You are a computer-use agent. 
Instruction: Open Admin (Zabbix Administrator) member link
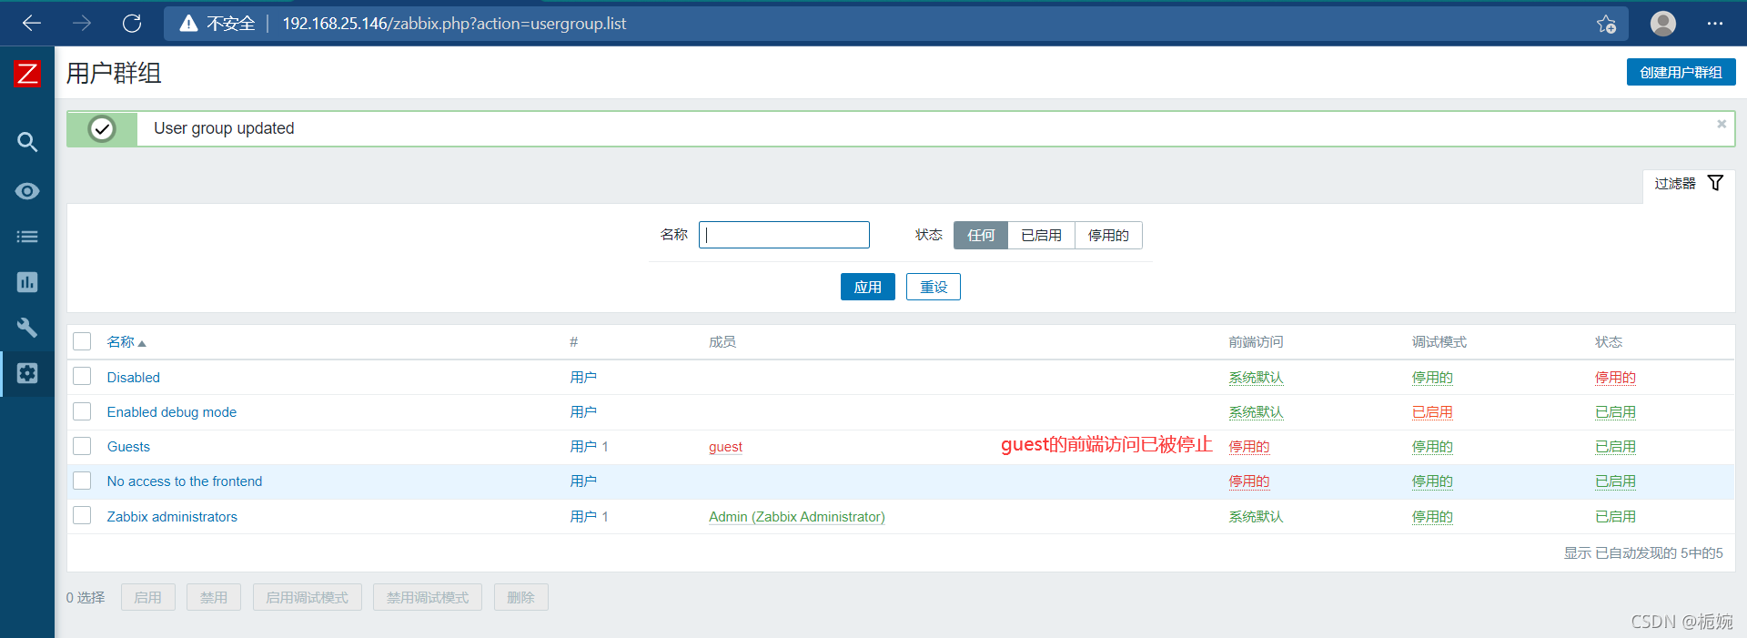pyautogui.click(x=796, y=517)
